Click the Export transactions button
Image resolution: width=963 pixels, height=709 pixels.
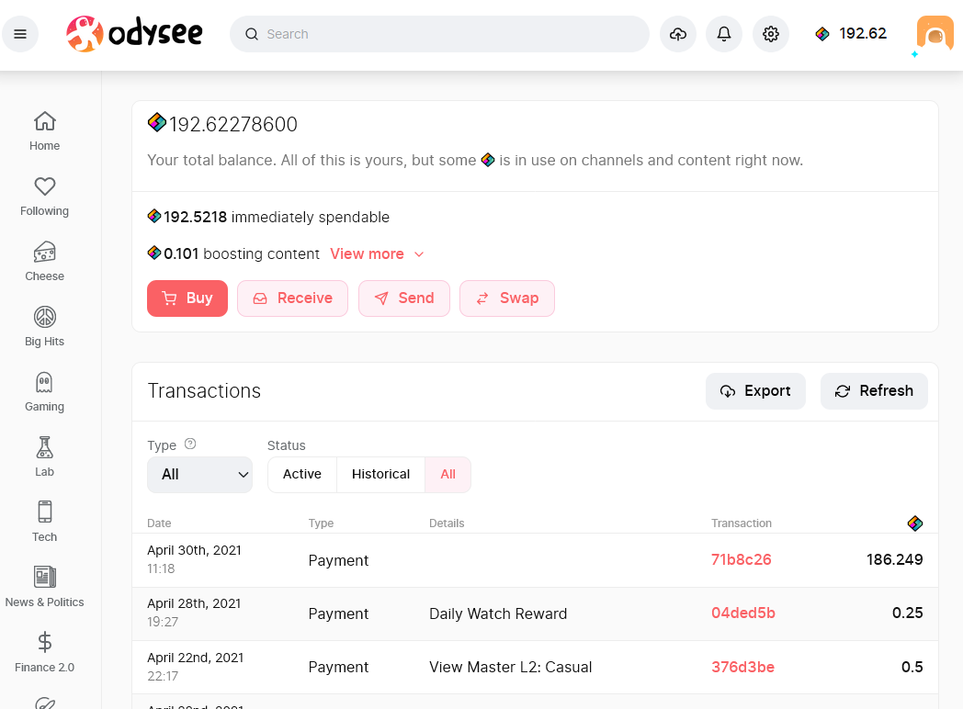(755, 390)
